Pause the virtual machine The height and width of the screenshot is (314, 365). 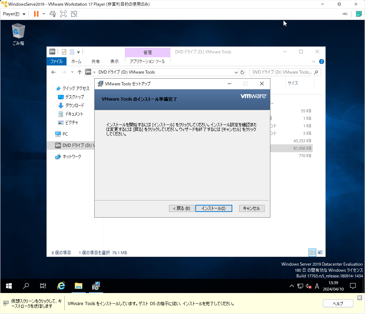[x=36, y=14]
